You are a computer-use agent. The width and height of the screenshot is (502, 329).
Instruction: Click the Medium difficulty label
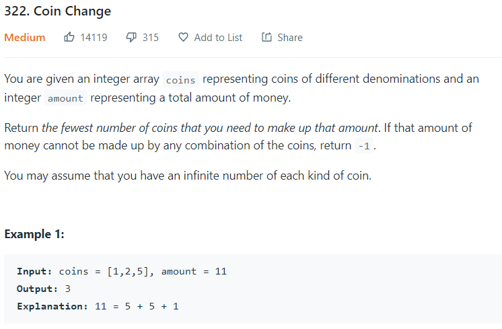coord(25,38)
